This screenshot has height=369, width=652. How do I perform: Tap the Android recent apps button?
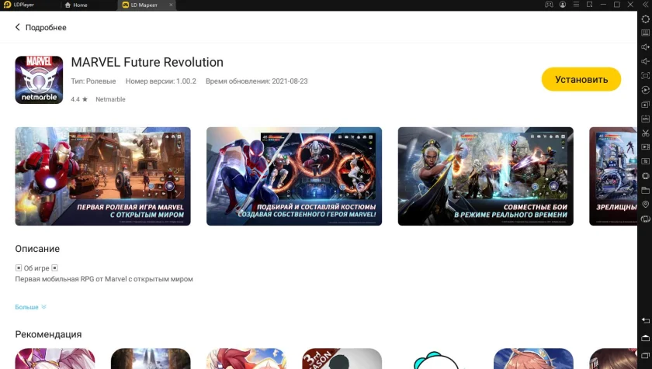[645, 356]
